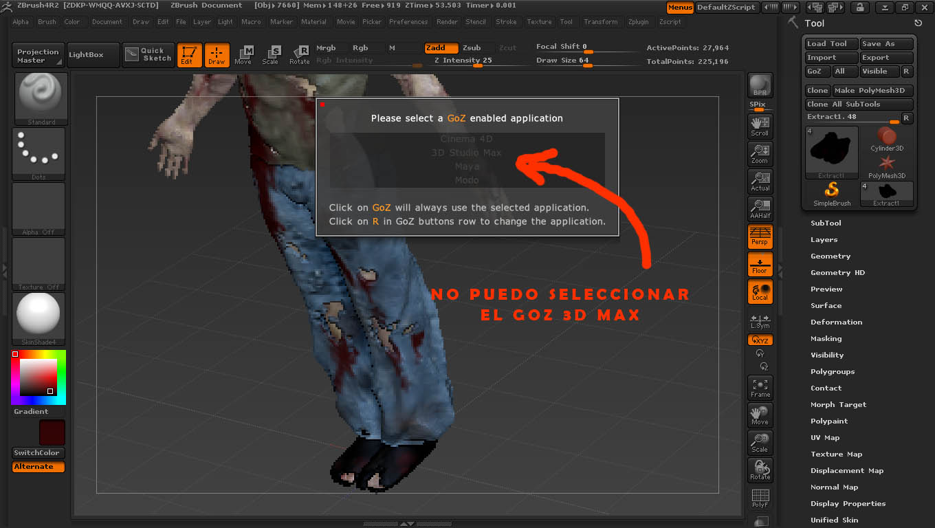Choose Maya in GoZ dialog
Screen dimensions: 935x528
466,166
